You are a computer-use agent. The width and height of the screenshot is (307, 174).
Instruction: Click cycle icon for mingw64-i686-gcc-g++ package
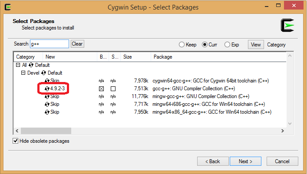tap(47, 104)
